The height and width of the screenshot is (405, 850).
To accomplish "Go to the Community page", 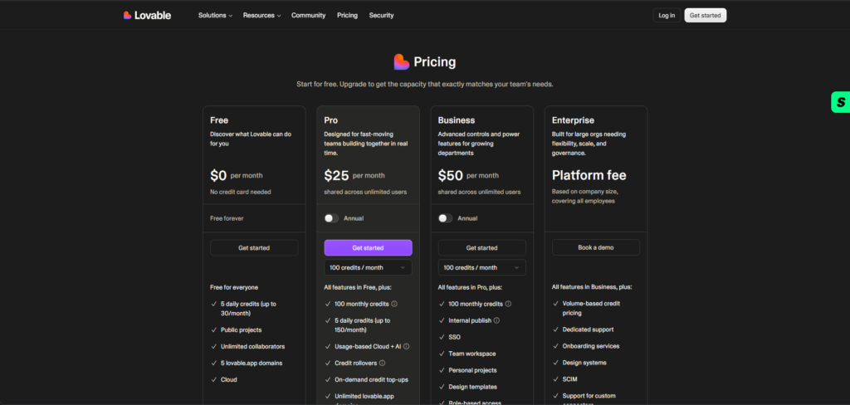I will pyautogui.click(x=309, y=15).
